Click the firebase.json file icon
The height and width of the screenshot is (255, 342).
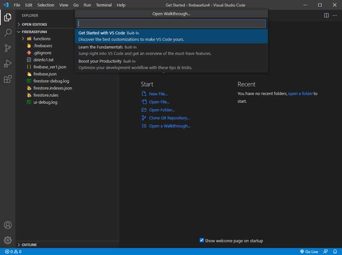click(29, 74)
